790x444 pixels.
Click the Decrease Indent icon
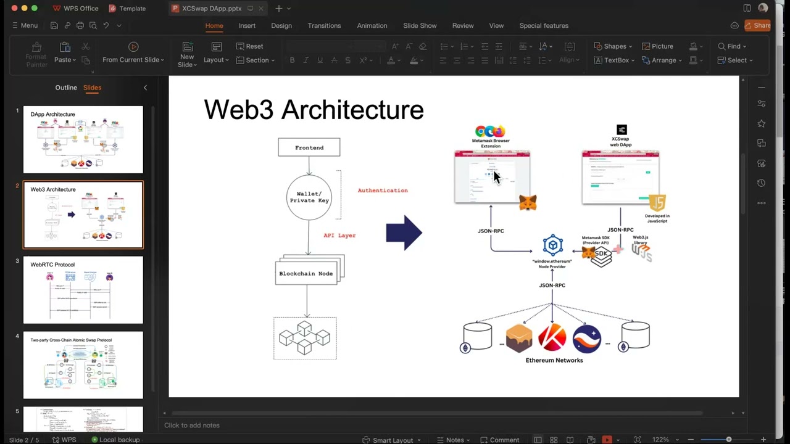click(x=484, y=46)
